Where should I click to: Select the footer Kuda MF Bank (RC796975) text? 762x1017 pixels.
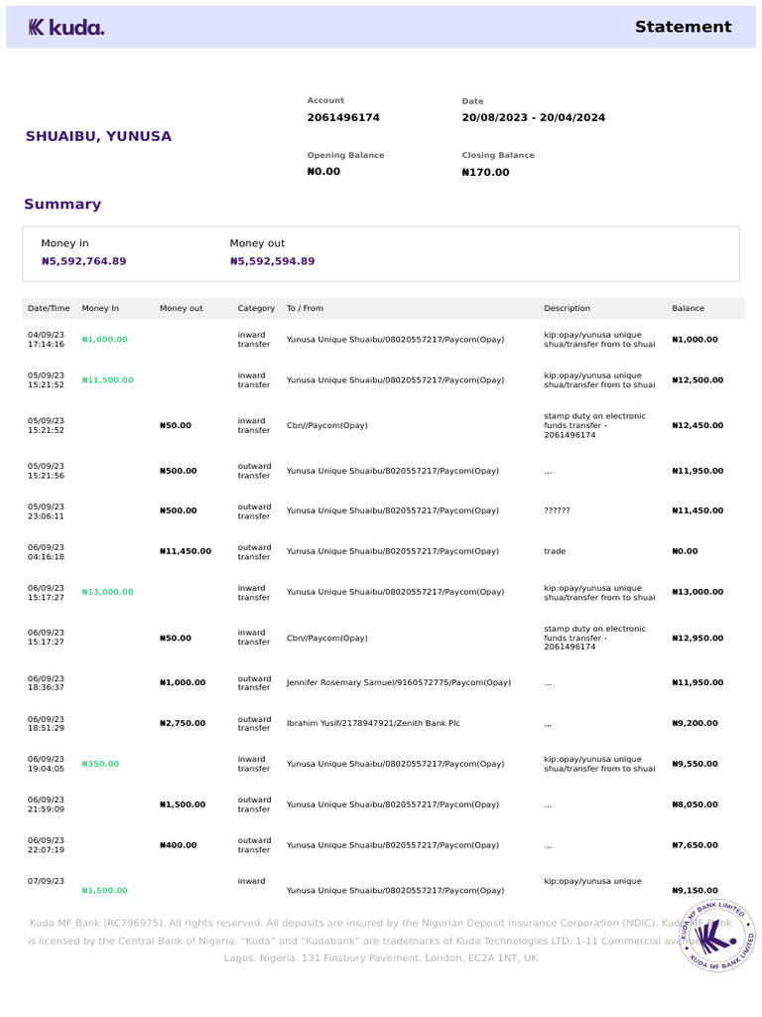98,923
